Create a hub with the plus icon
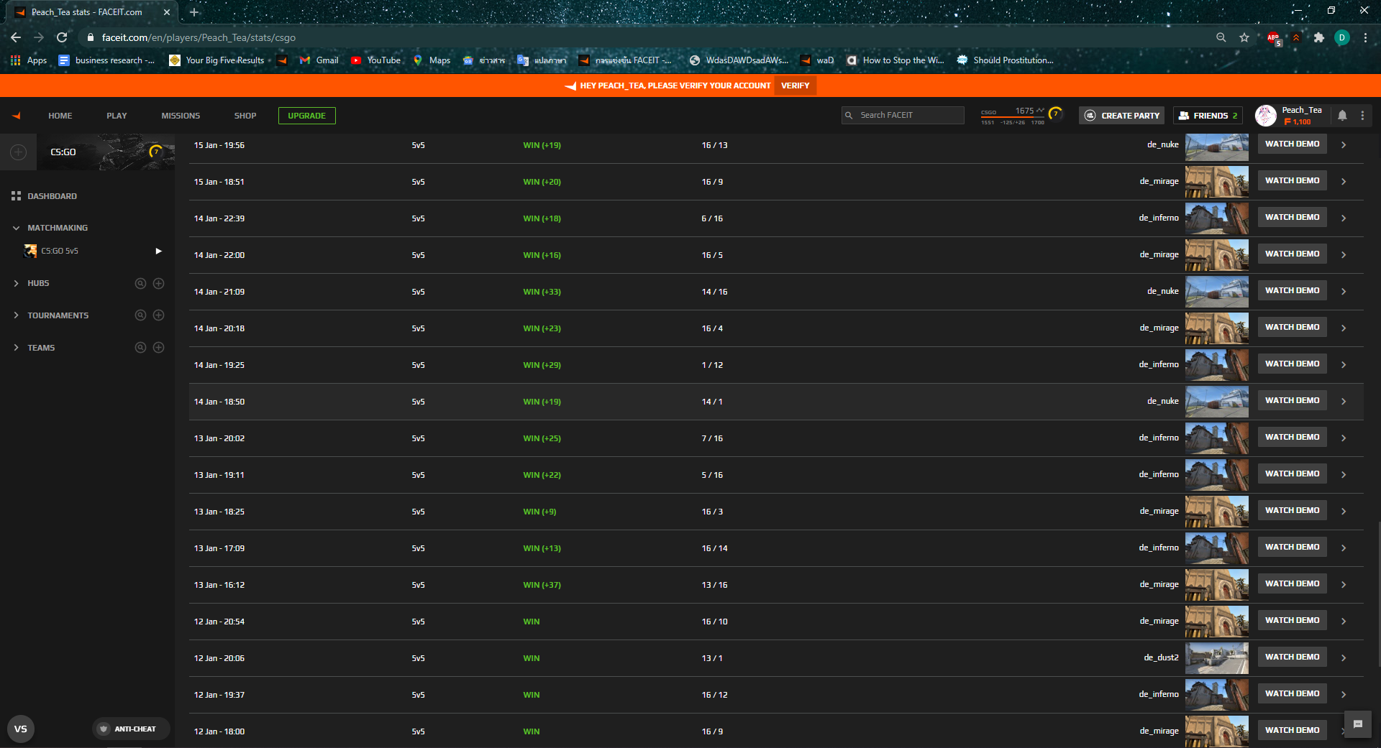The width and height of the screenshot is (1381, 748). 159,283
